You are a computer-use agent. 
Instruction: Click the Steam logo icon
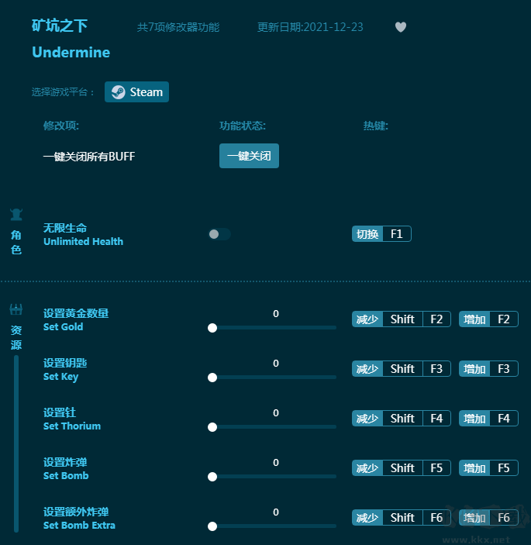(118, 92)
